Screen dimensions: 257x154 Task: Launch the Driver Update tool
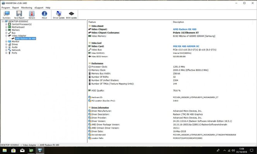tap(59, 14)
